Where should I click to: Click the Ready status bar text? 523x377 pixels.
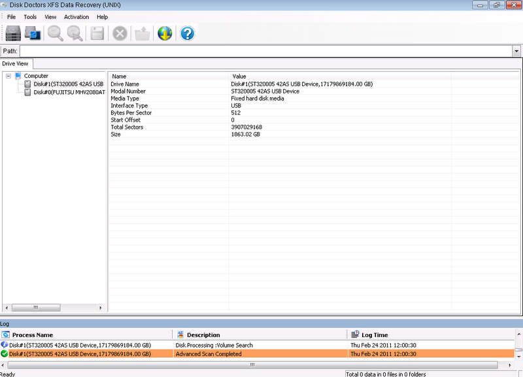[x=8, y=374]
